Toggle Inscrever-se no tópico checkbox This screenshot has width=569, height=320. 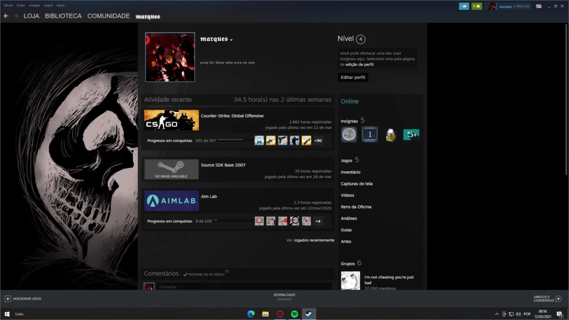coord(185,275)
